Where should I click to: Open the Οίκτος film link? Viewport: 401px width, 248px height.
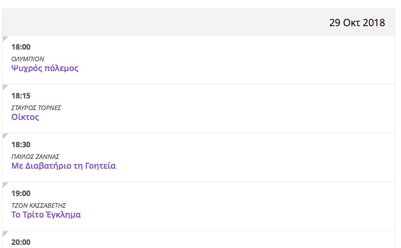click(25, 117)
